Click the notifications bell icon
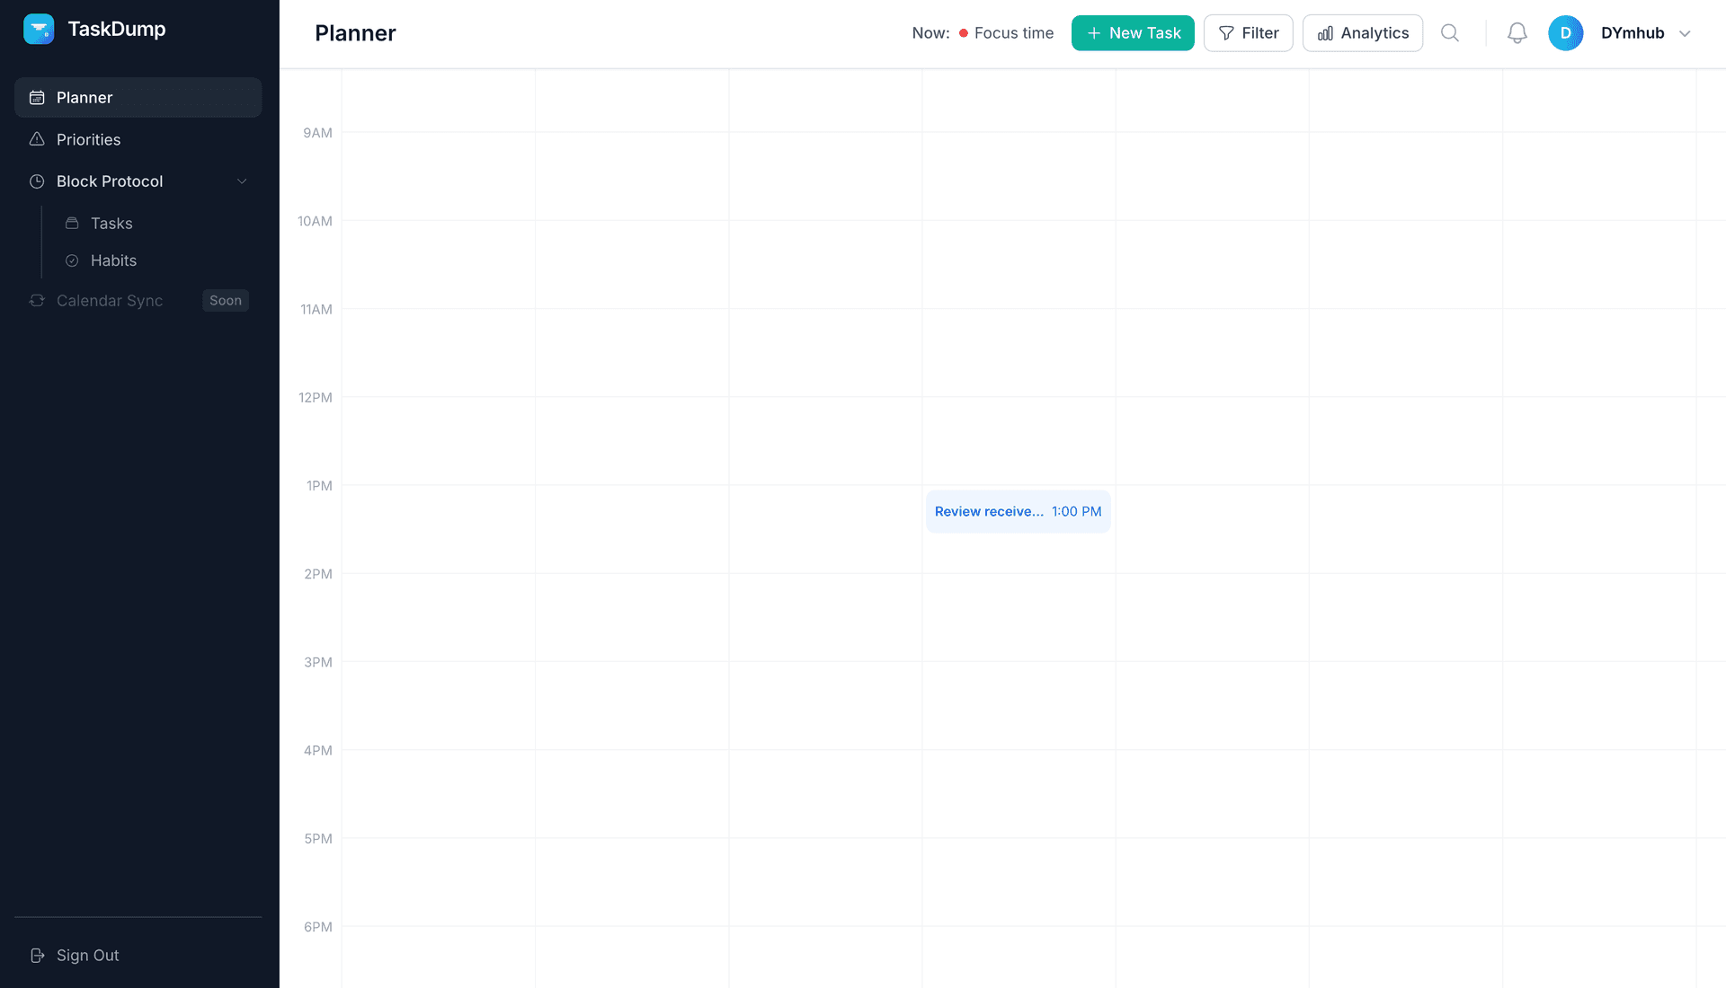This screenshot has height=988, width=1726. [1517, 32]
